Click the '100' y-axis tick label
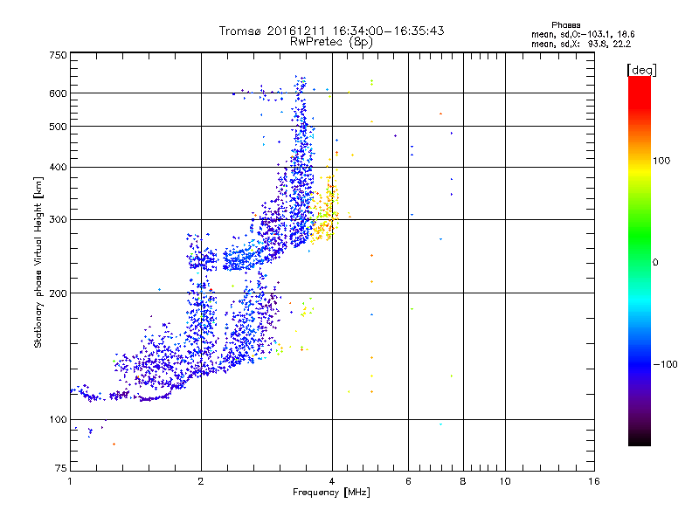Screen dimensions: 699x524 pyautogui.click(x=58, y=420)
